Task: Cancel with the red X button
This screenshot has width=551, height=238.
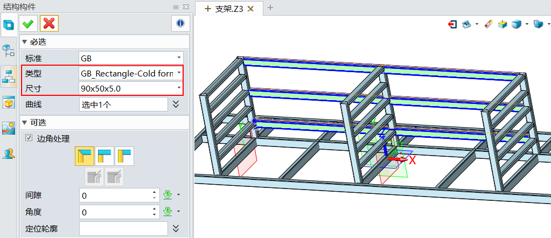Action: tap(49, 23)
